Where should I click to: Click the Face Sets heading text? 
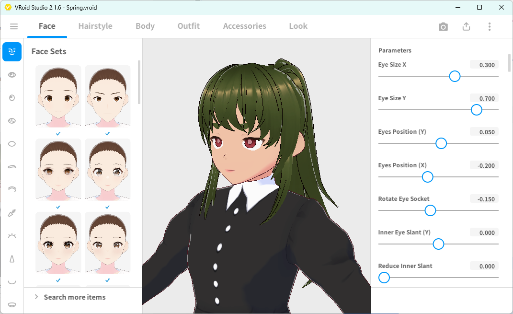[x=49, y=51]
